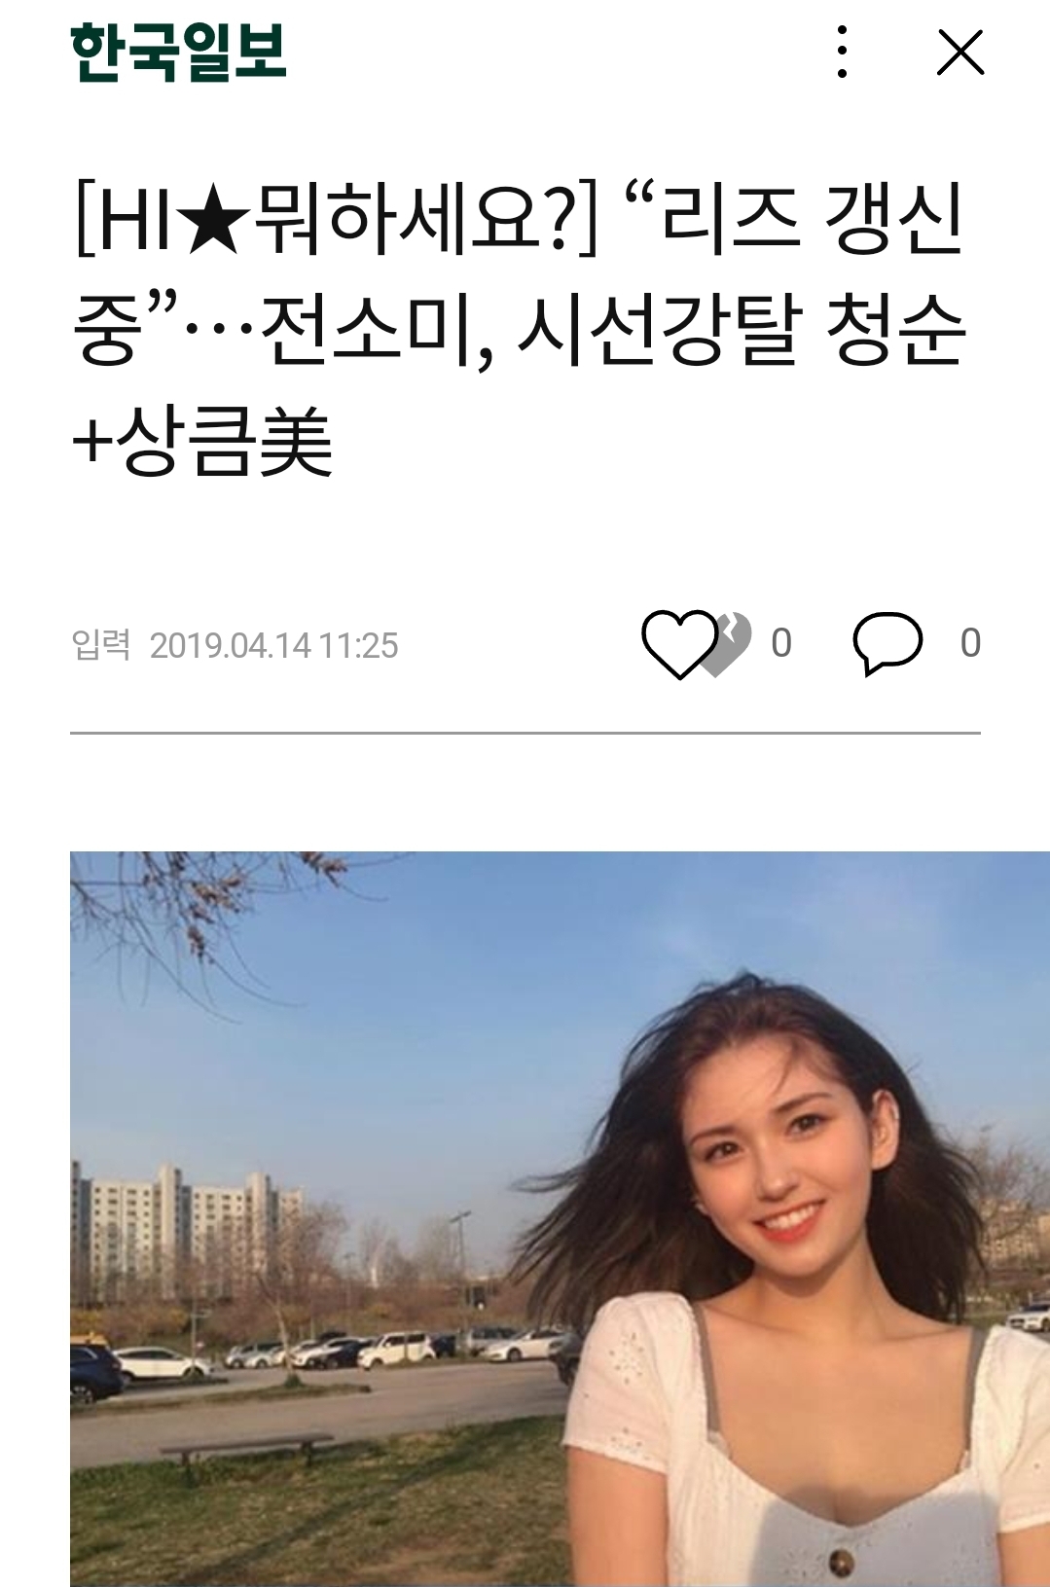Like the article with the heart icon
Image resolution: width=1050 pixels, height=1587 pixels.
[678, 643]
